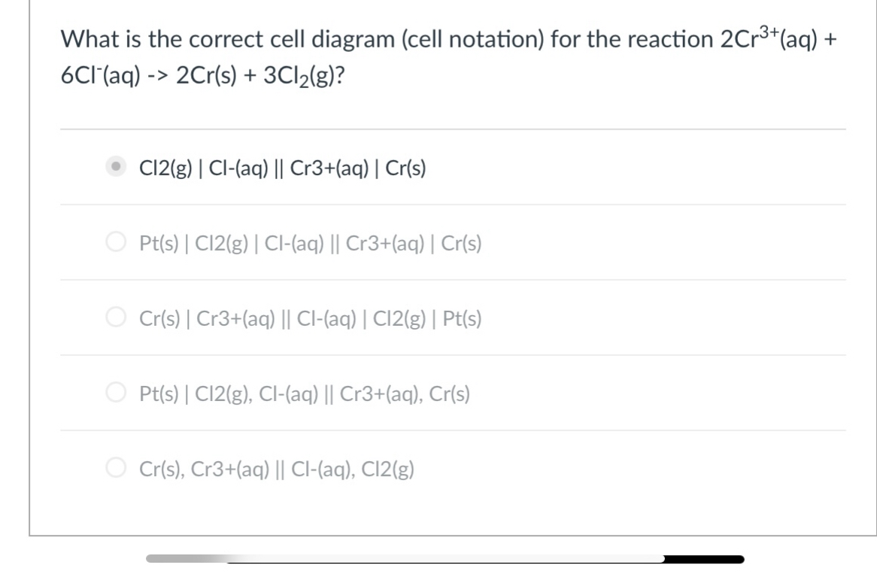Click the 6Cl-(aq) term in the question
Image resolution: width=877 pixels, height=574 pixels.
pyautogui.click(x=101, y=75)
